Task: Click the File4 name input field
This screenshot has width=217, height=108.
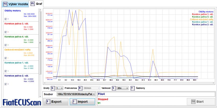Action: click(156, 94)
